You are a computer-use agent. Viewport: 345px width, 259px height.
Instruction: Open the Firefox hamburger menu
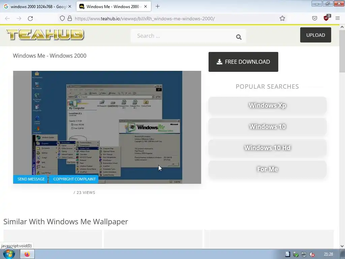click(338, 18)
